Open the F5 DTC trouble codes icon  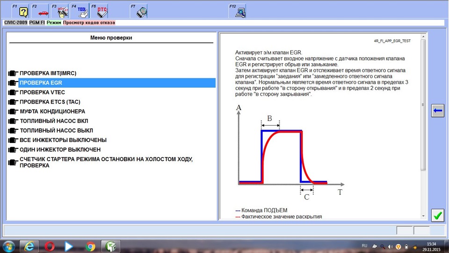tap(99, 11)
